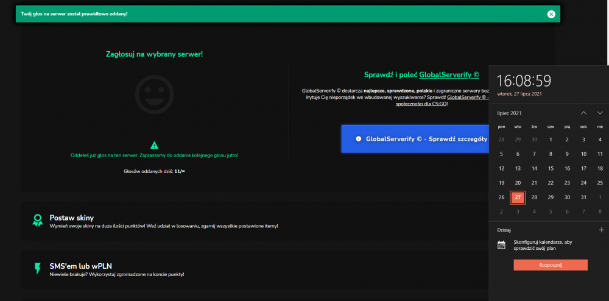Click the Niewiele brakuje? description text
609x301 pixels.
pos(117,274)
